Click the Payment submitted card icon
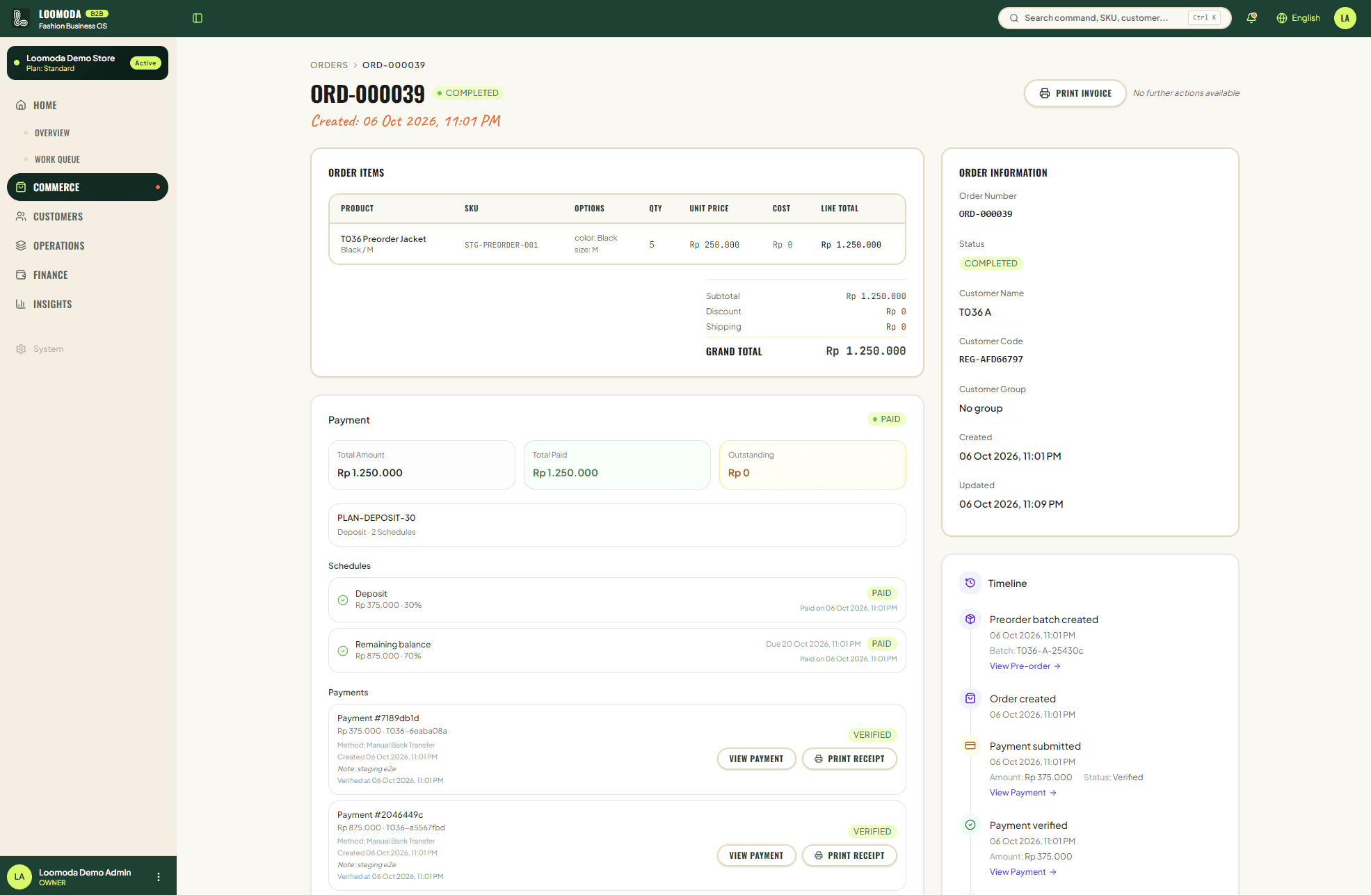 pyautogui.click(x=970, y=745)
